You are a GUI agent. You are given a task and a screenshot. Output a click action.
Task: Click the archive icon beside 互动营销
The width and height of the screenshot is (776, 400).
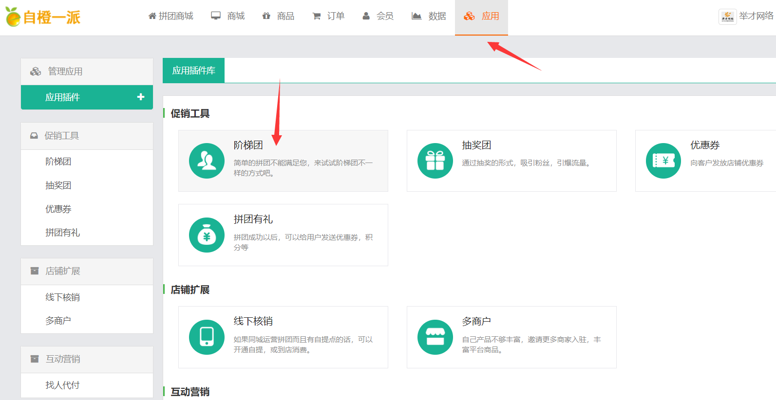(x=35, y=359)
